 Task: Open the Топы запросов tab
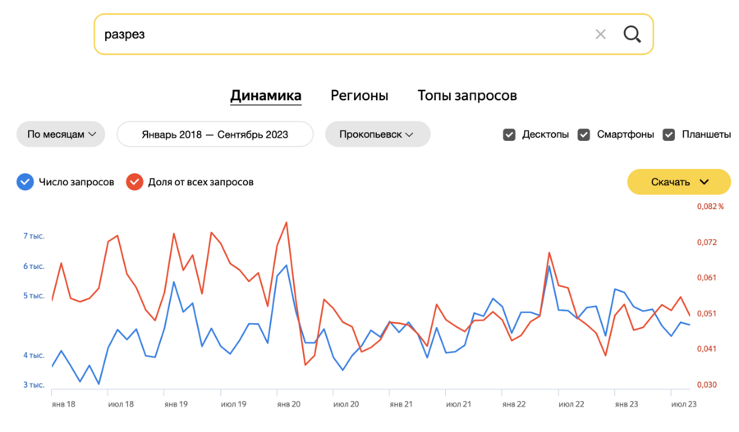(467, 96)
